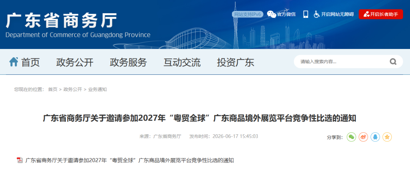The height and width of the screenshot is (176, 410).
Task: Open the 首页 navigation item
Action: (x=30, y=62)
